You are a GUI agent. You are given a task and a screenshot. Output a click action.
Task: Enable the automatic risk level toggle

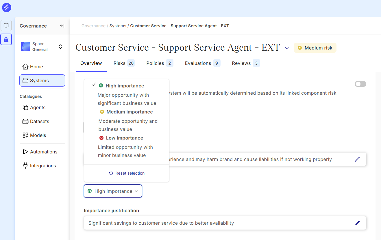click(360, 84)
